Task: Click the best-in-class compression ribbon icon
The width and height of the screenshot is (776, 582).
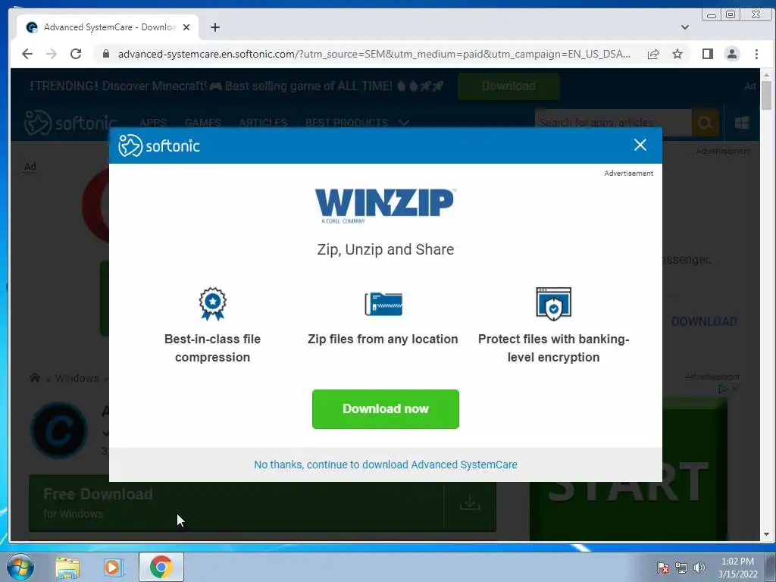Action: pyautogui.click(x=212, y=304)
